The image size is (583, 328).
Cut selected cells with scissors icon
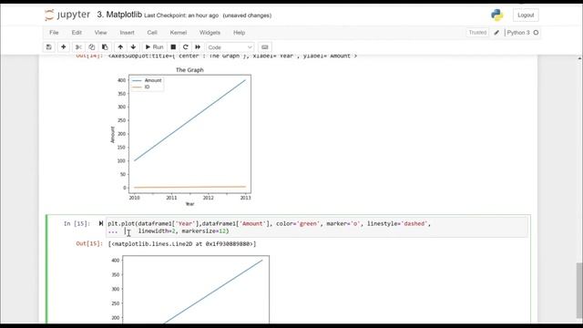point(78,47)
